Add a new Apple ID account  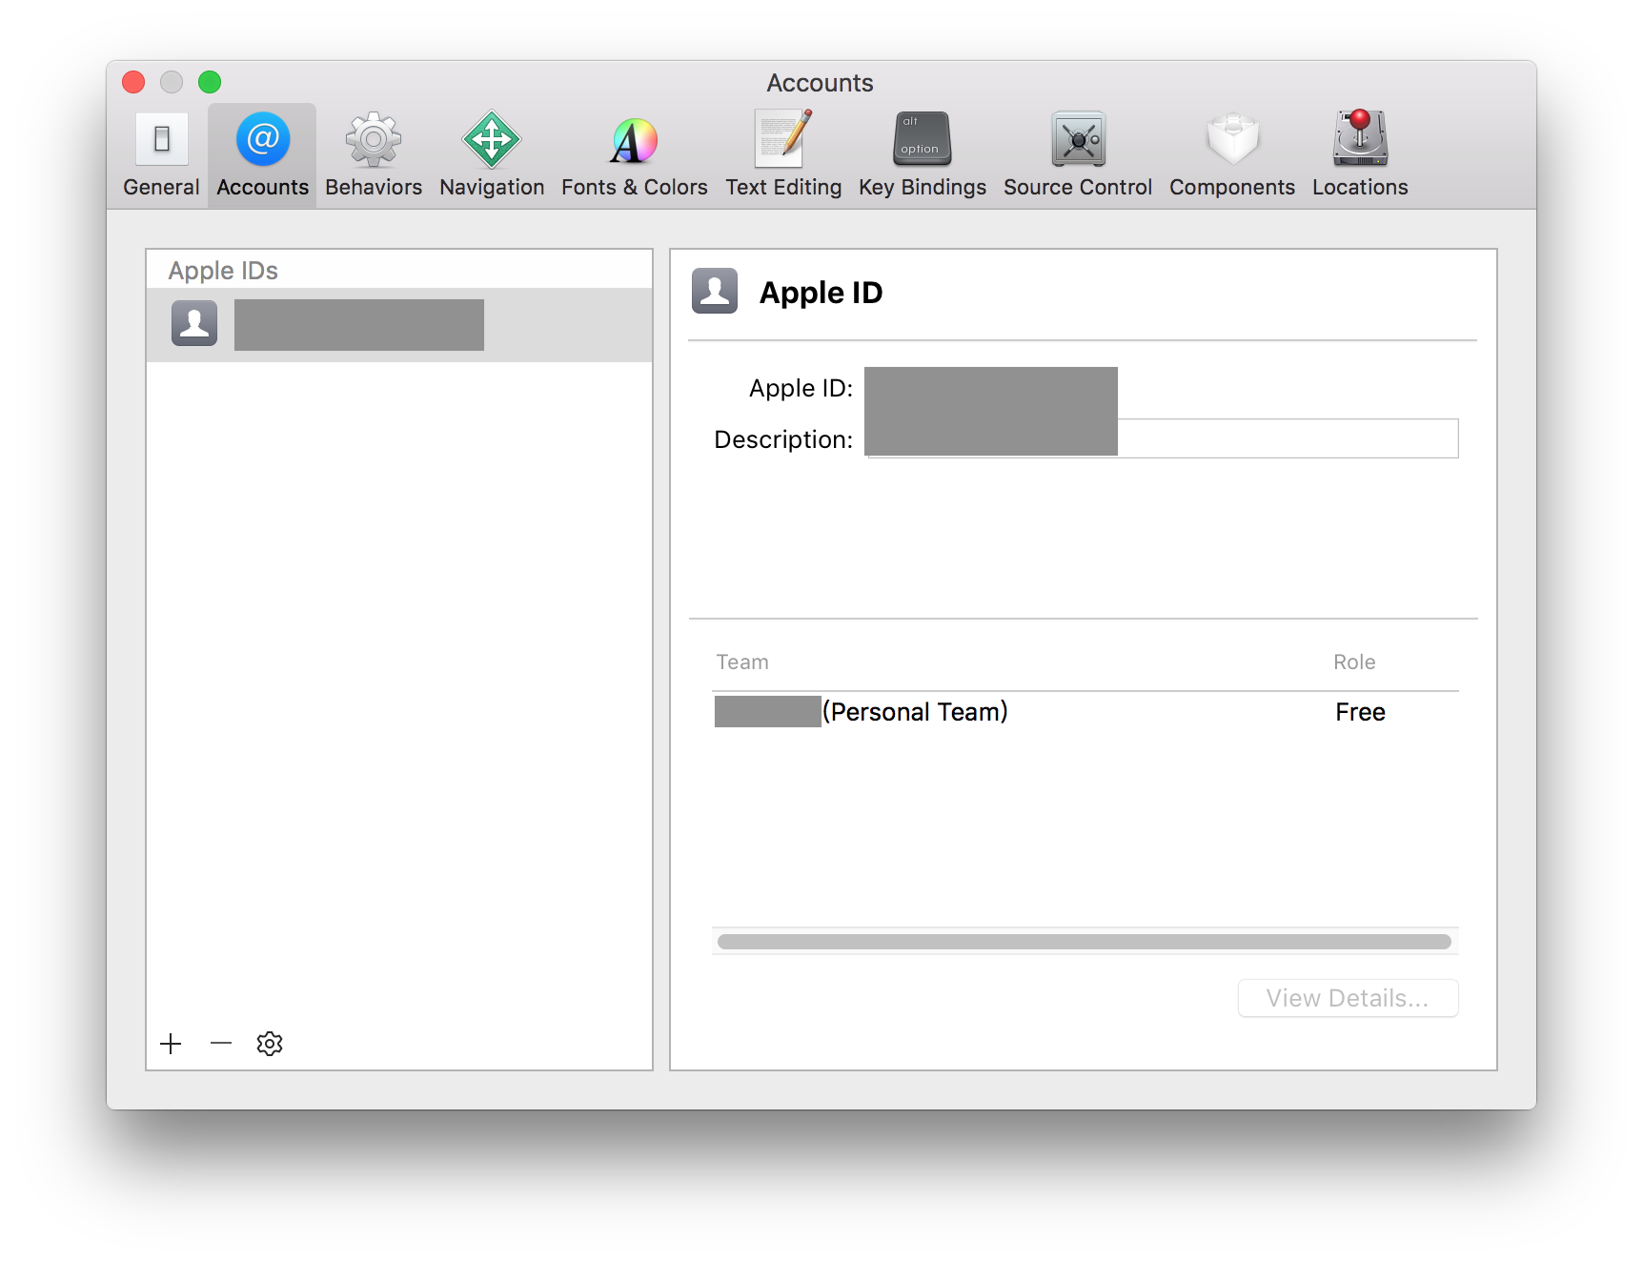click(x=172, y=1044)
